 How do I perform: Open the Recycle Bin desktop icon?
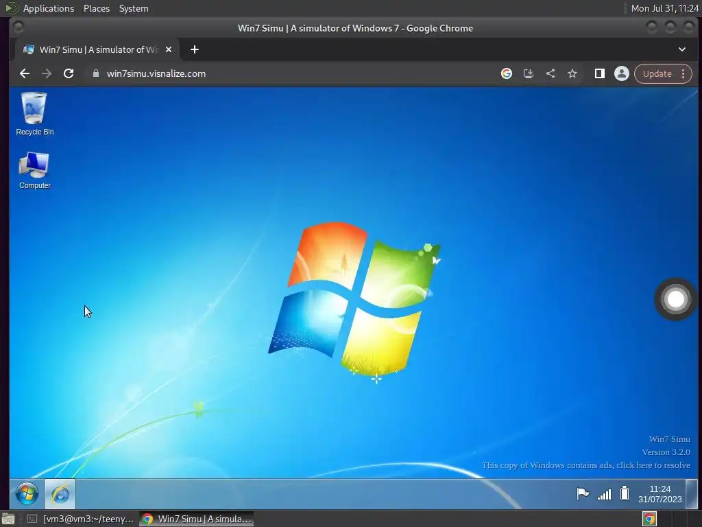(x=34, y=113)
